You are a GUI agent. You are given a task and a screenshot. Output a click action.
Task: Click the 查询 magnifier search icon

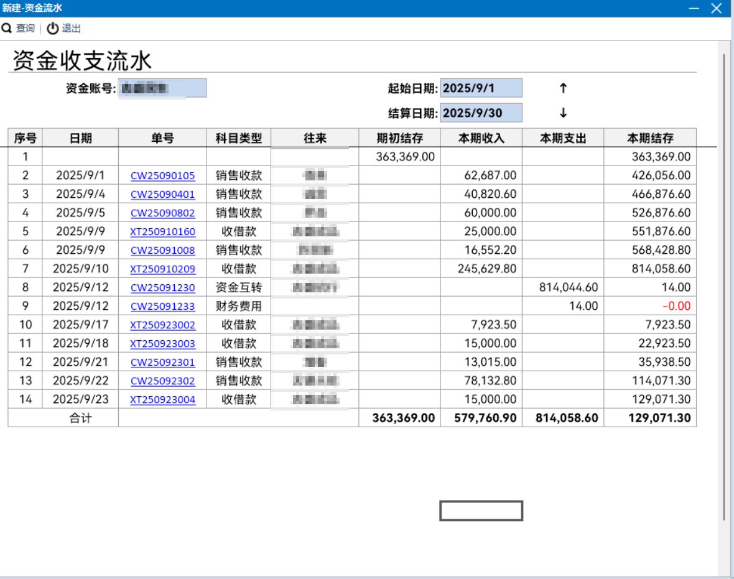[x=7, y=28]
